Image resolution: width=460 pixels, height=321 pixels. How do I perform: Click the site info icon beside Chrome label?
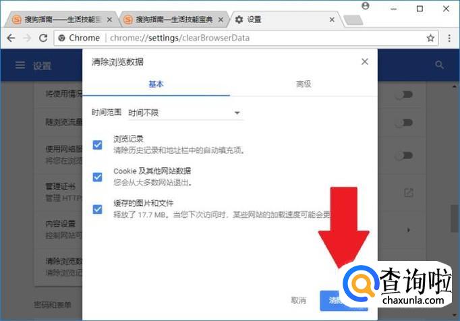tap(61, 38)
